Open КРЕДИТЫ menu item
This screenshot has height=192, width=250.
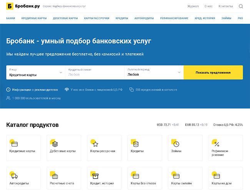pos(122,18)
